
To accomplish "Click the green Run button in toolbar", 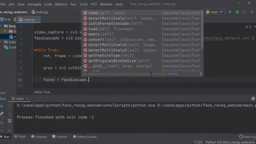I will click(230, 12).
